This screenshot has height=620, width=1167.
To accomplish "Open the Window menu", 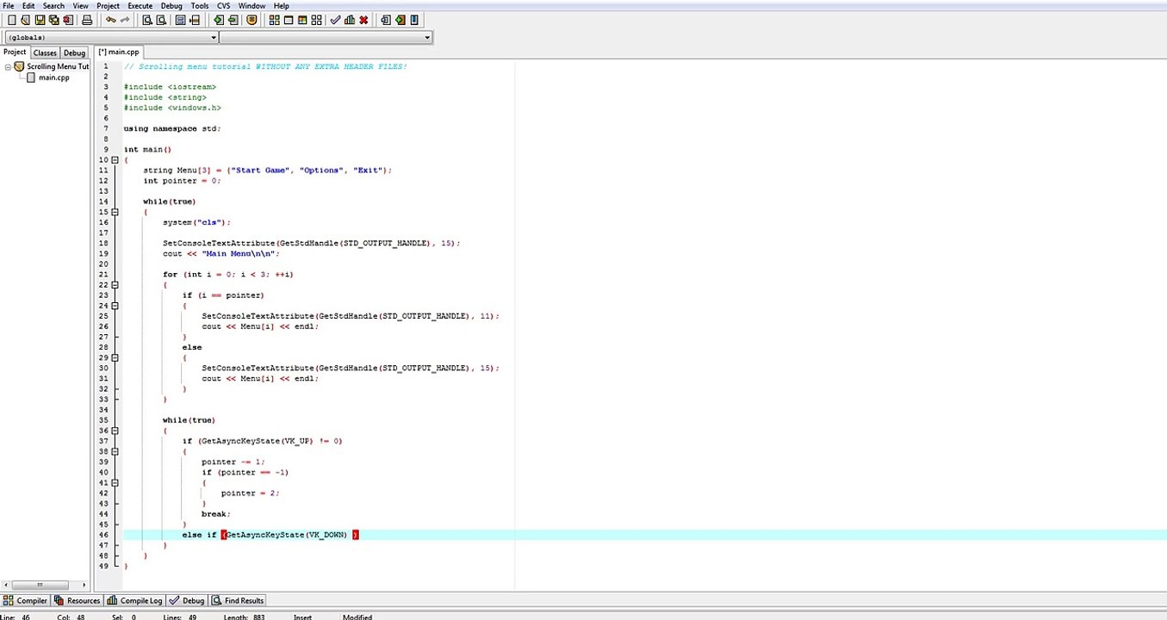I will (x=251, y=5).
